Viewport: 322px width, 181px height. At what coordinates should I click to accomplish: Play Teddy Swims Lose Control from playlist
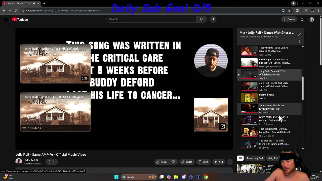pyautogui.click(x=269, y=51)
